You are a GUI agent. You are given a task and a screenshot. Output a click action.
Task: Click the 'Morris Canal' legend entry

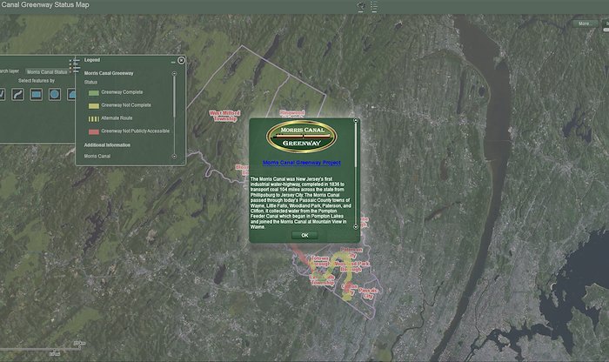97,156
